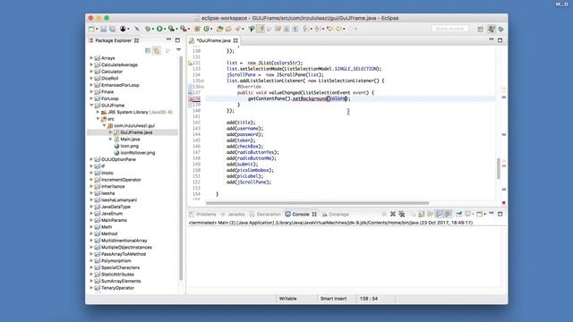Minimize the Console view
573x322 pixels.
(492, 213)
